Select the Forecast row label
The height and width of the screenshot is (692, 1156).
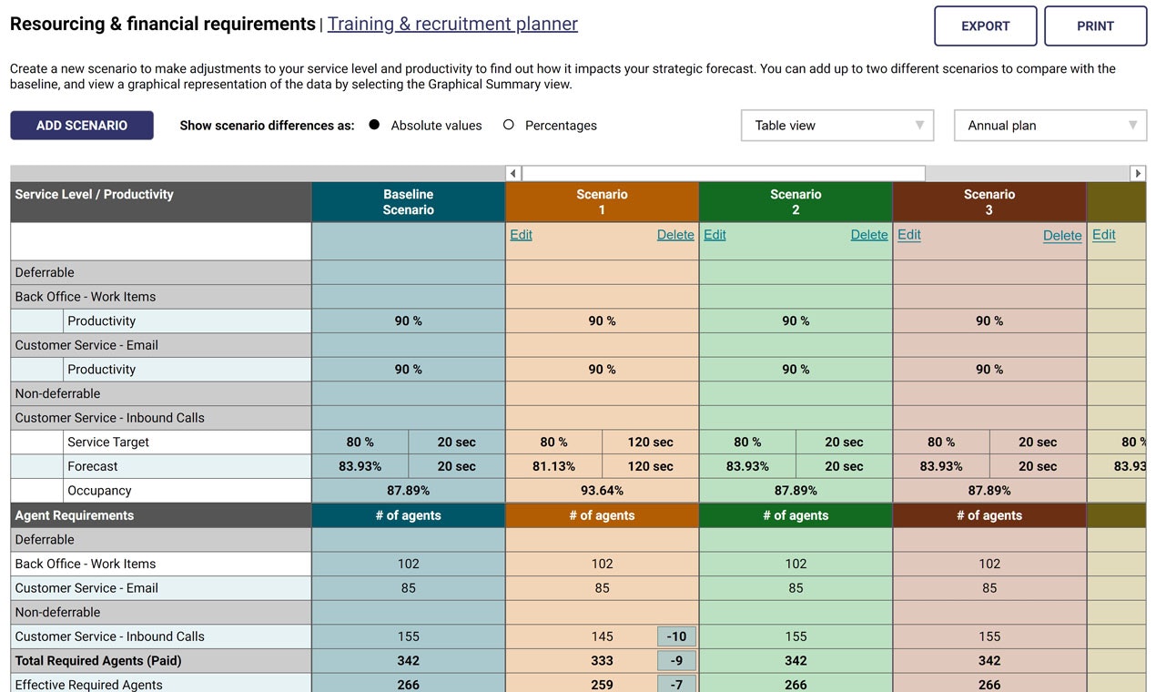tap(93, 466)
